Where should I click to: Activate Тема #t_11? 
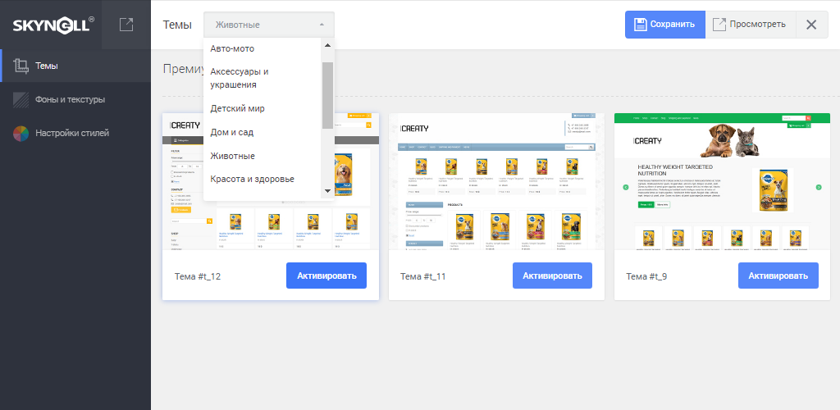552,276
